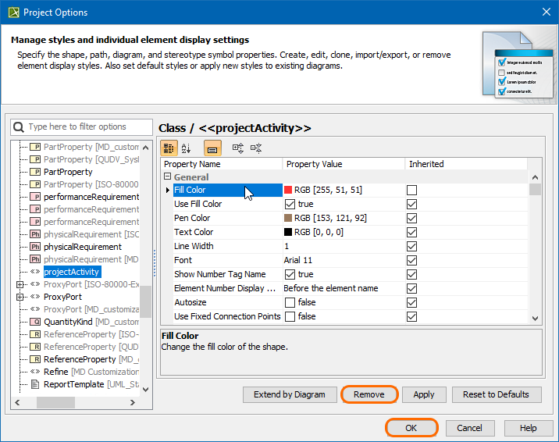Enable the Autosize checkbox value
This screenshot has width=559, height=442.
[290, 302]
